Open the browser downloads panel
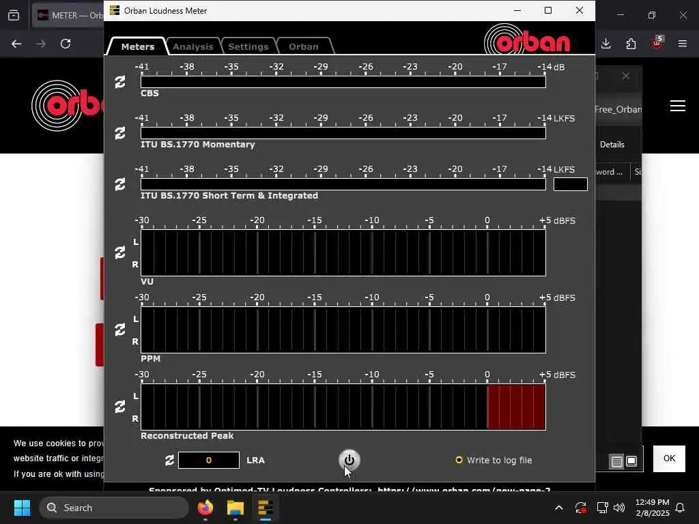 coord(606,44)
